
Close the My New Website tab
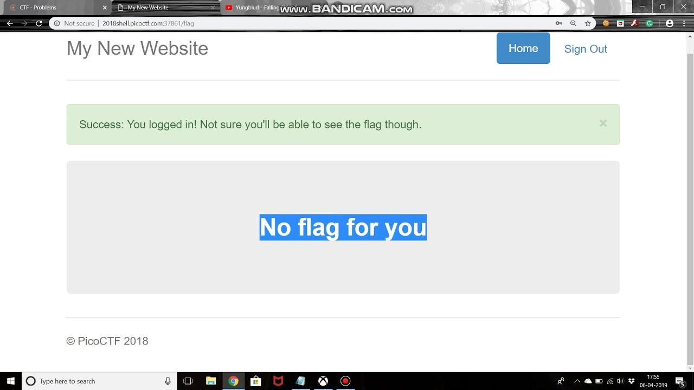(x=213, y=8)
